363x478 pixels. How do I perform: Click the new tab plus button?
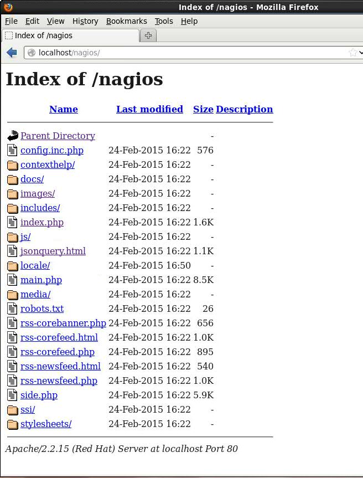click(x=148, y=35)
